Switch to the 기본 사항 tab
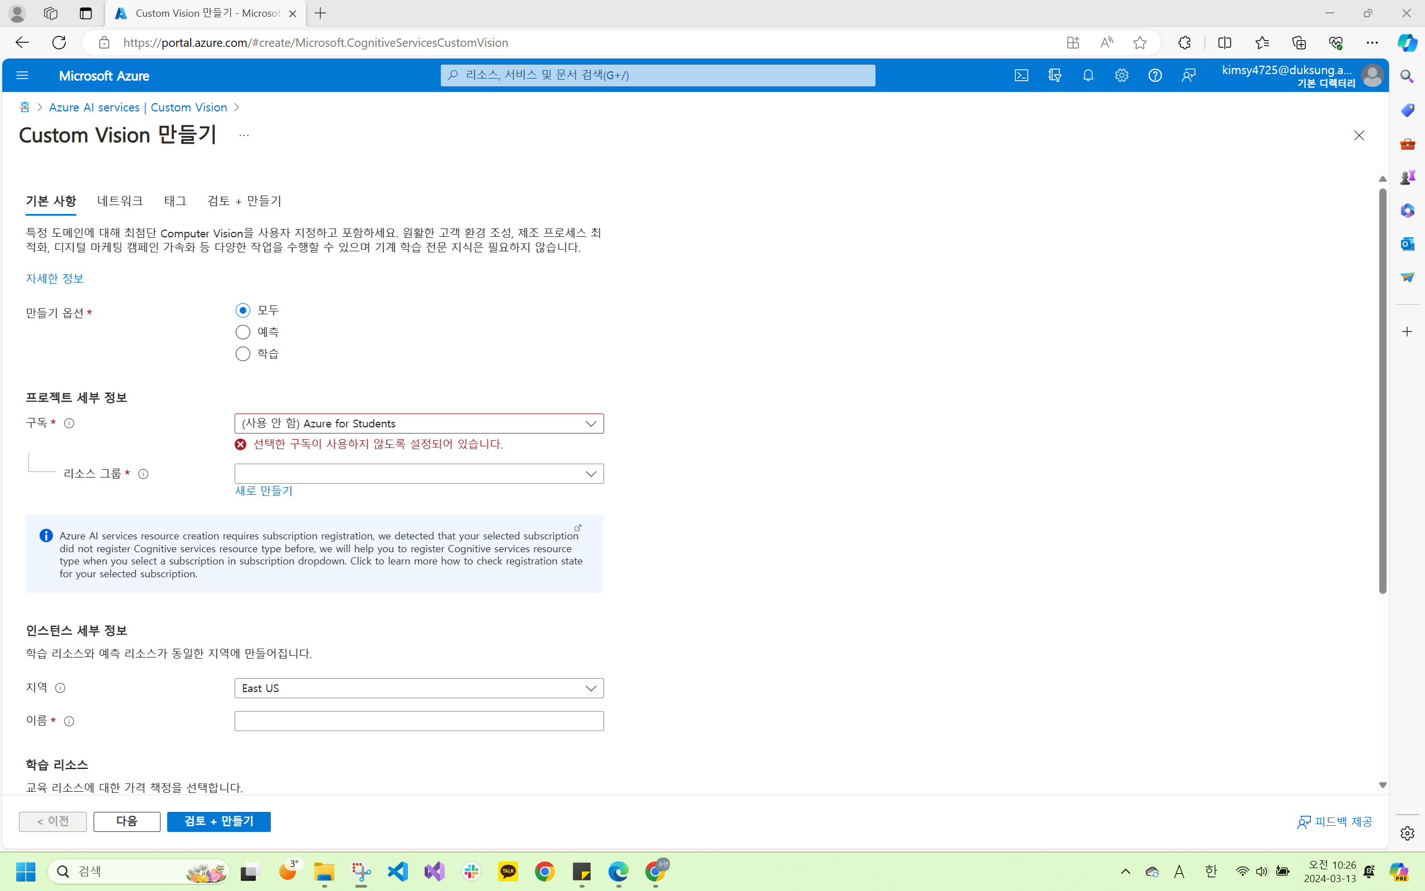This screenshot has width=1425, height=891. coord(51,201)
